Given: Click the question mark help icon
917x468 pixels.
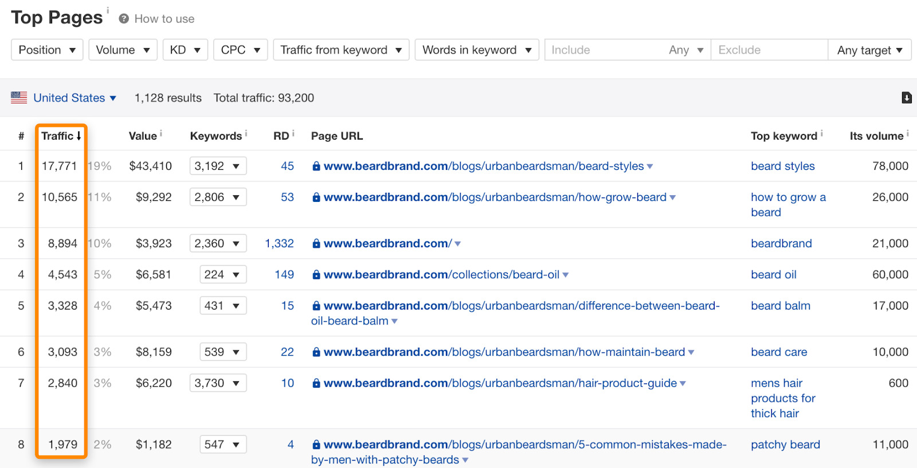Looking at the screenshot, I should pos(124,19).
